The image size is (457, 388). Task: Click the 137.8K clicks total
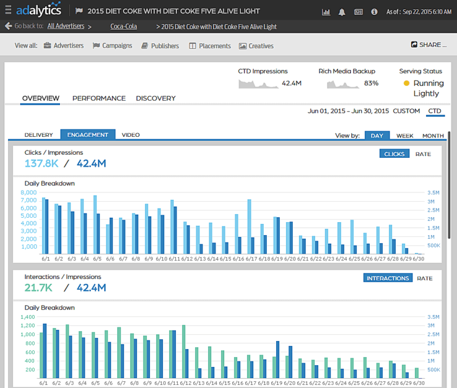click(x=41, y=163)
